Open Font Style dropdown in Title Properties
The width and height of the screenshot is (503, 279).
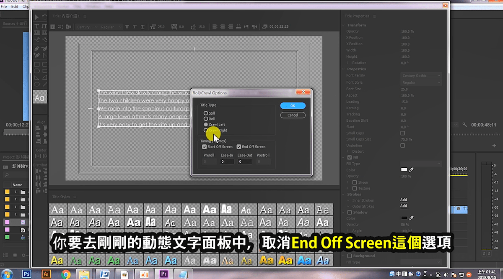point(421,83)
